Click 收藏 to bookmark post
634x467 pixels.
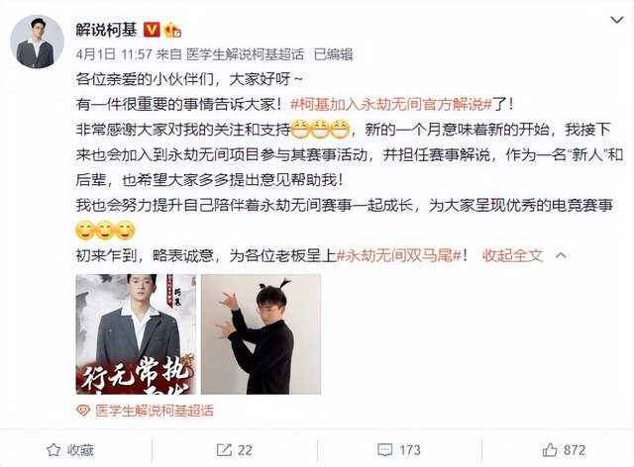pos(80,450)
